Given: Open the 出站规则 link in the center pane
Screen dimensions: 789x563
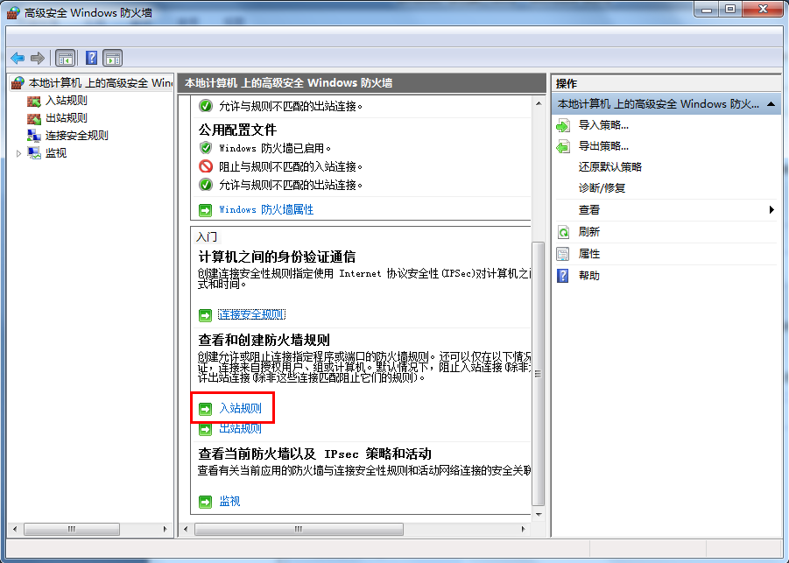Looking at the screenshot, I should pyautogui.click(x=241, y=428).
